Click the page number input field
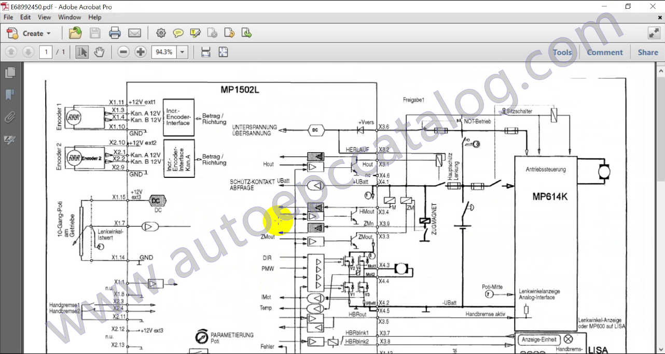The image size is (665, 354). coord(46,52)
